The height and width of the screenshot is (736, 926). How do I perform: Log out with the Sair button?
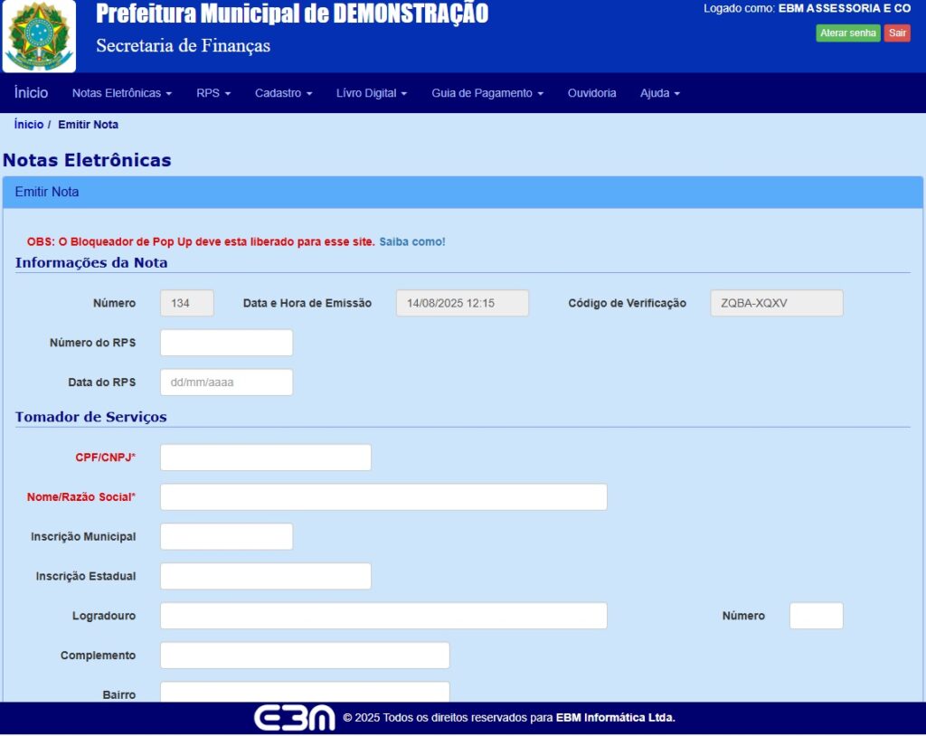pyautogui.click(x=897, y=33)
